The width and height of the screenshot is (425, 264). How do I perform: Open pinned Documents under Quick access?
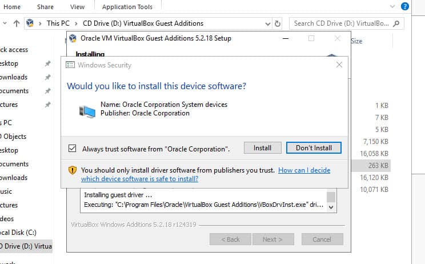[x=14, y=91]
